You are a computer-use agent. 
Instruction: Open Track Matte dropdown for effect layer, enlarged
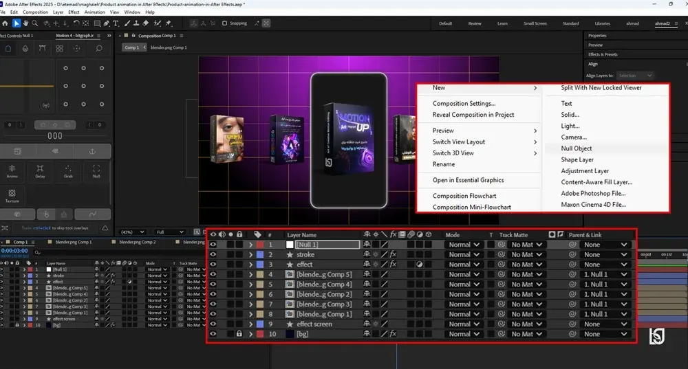click(526, 265)
